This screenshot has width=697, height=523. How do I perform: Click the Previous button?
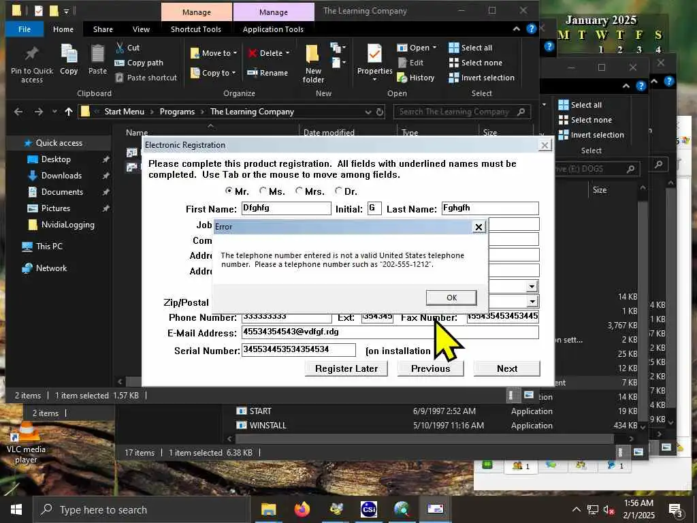point(430,368)
